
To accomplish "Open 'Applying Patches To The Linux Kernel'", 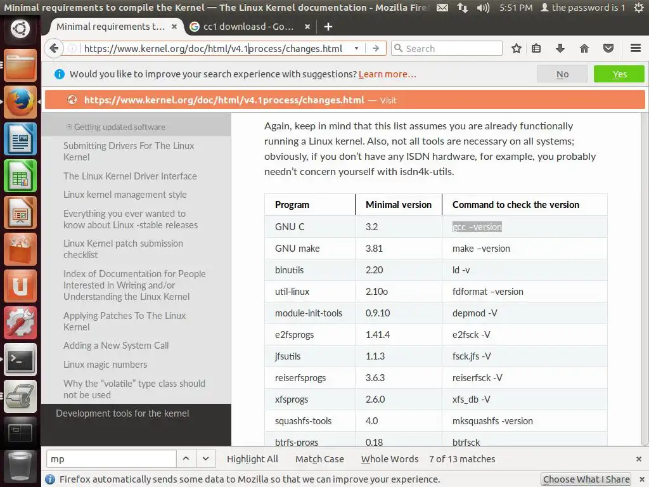I will [125, 321].
